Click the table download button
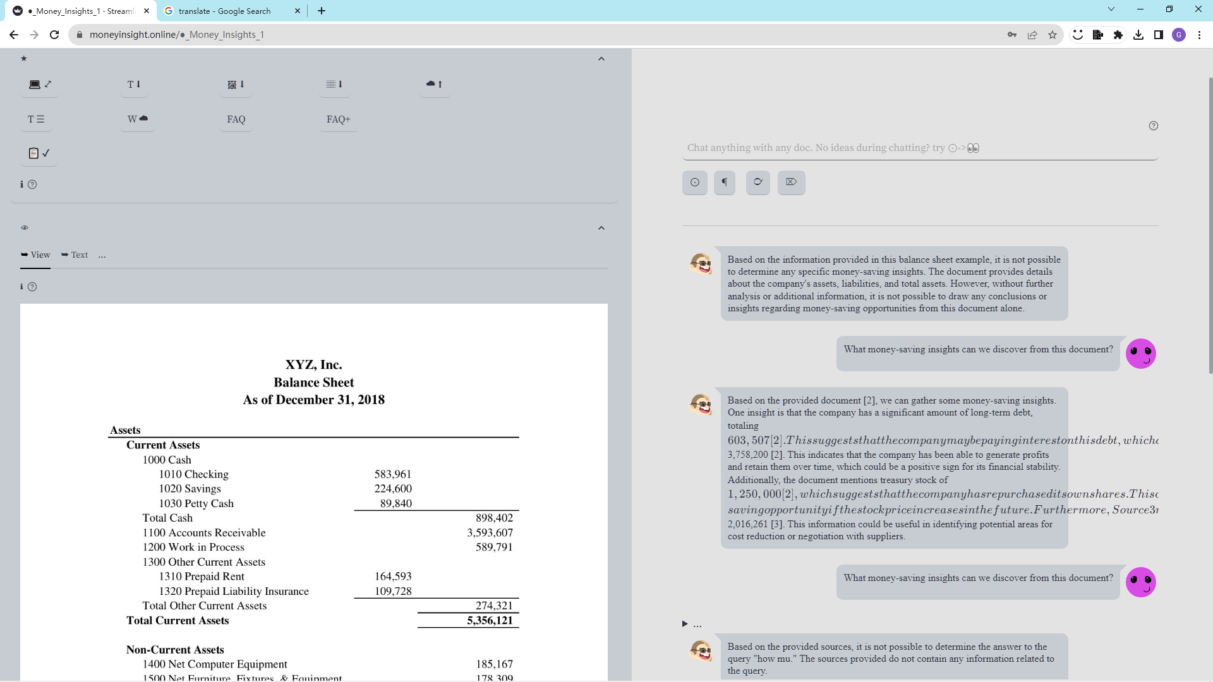Screen dimensions: 1213x682 tap(335, 84)
